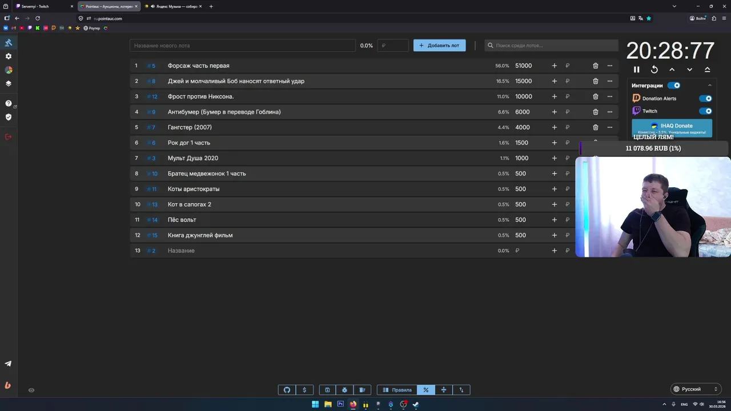This screenshot has height=411, width=731.
Task: Collapse the Интеграции panel
Action: 710,86
